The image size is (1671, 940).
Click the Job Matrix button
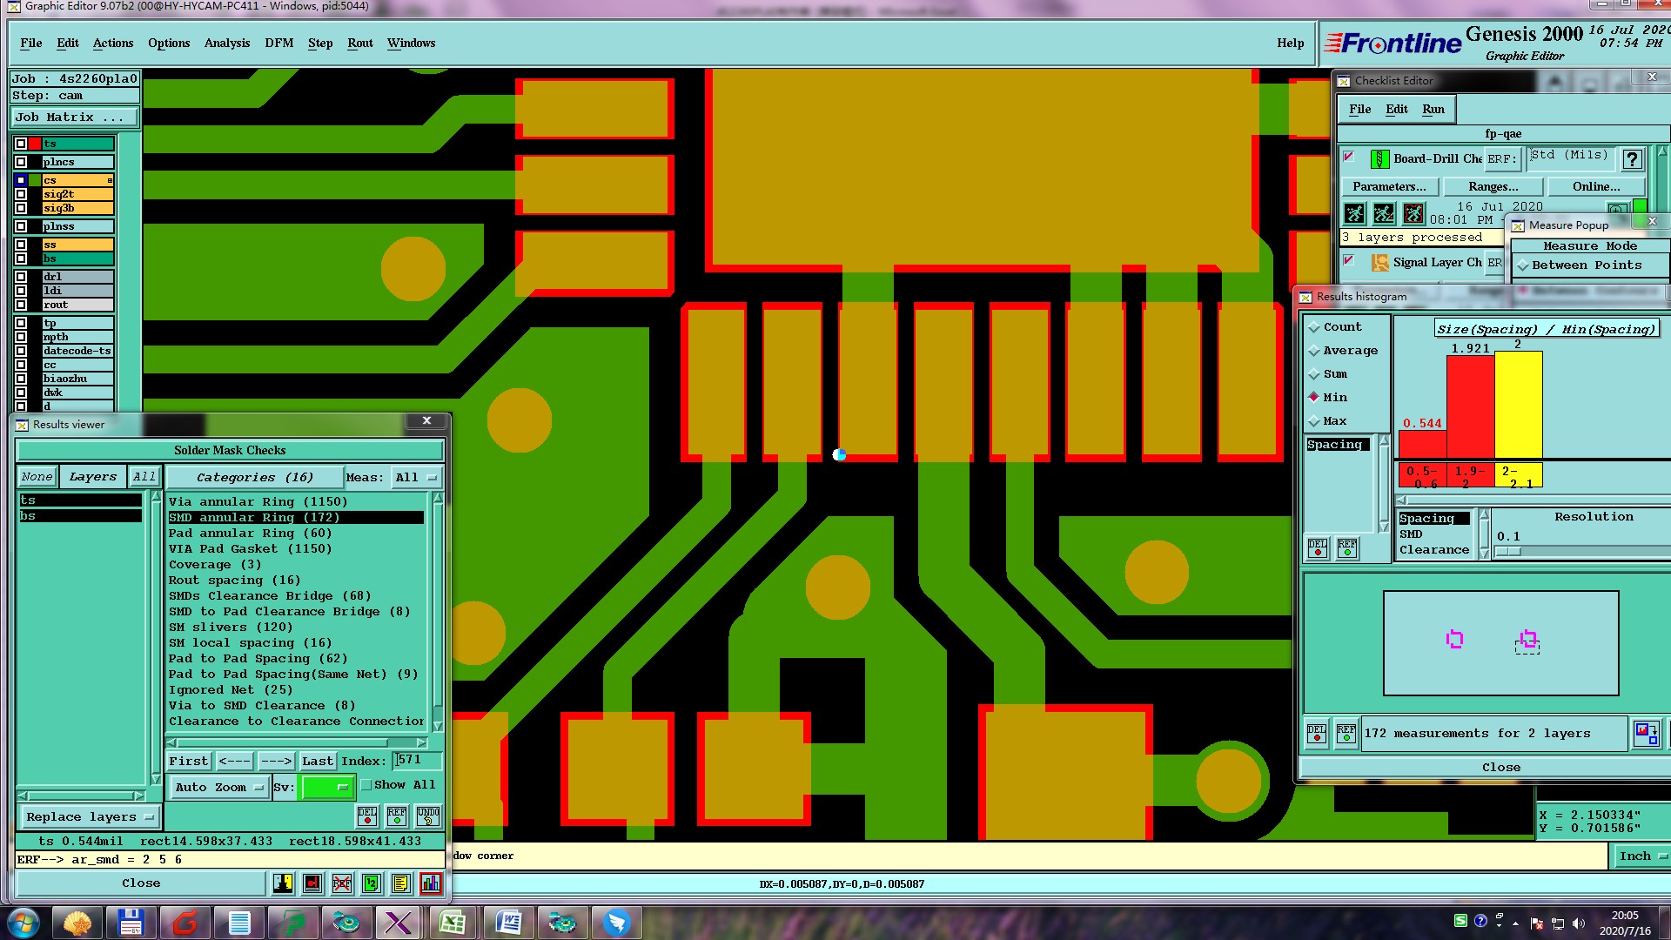(x=74, y=117)
